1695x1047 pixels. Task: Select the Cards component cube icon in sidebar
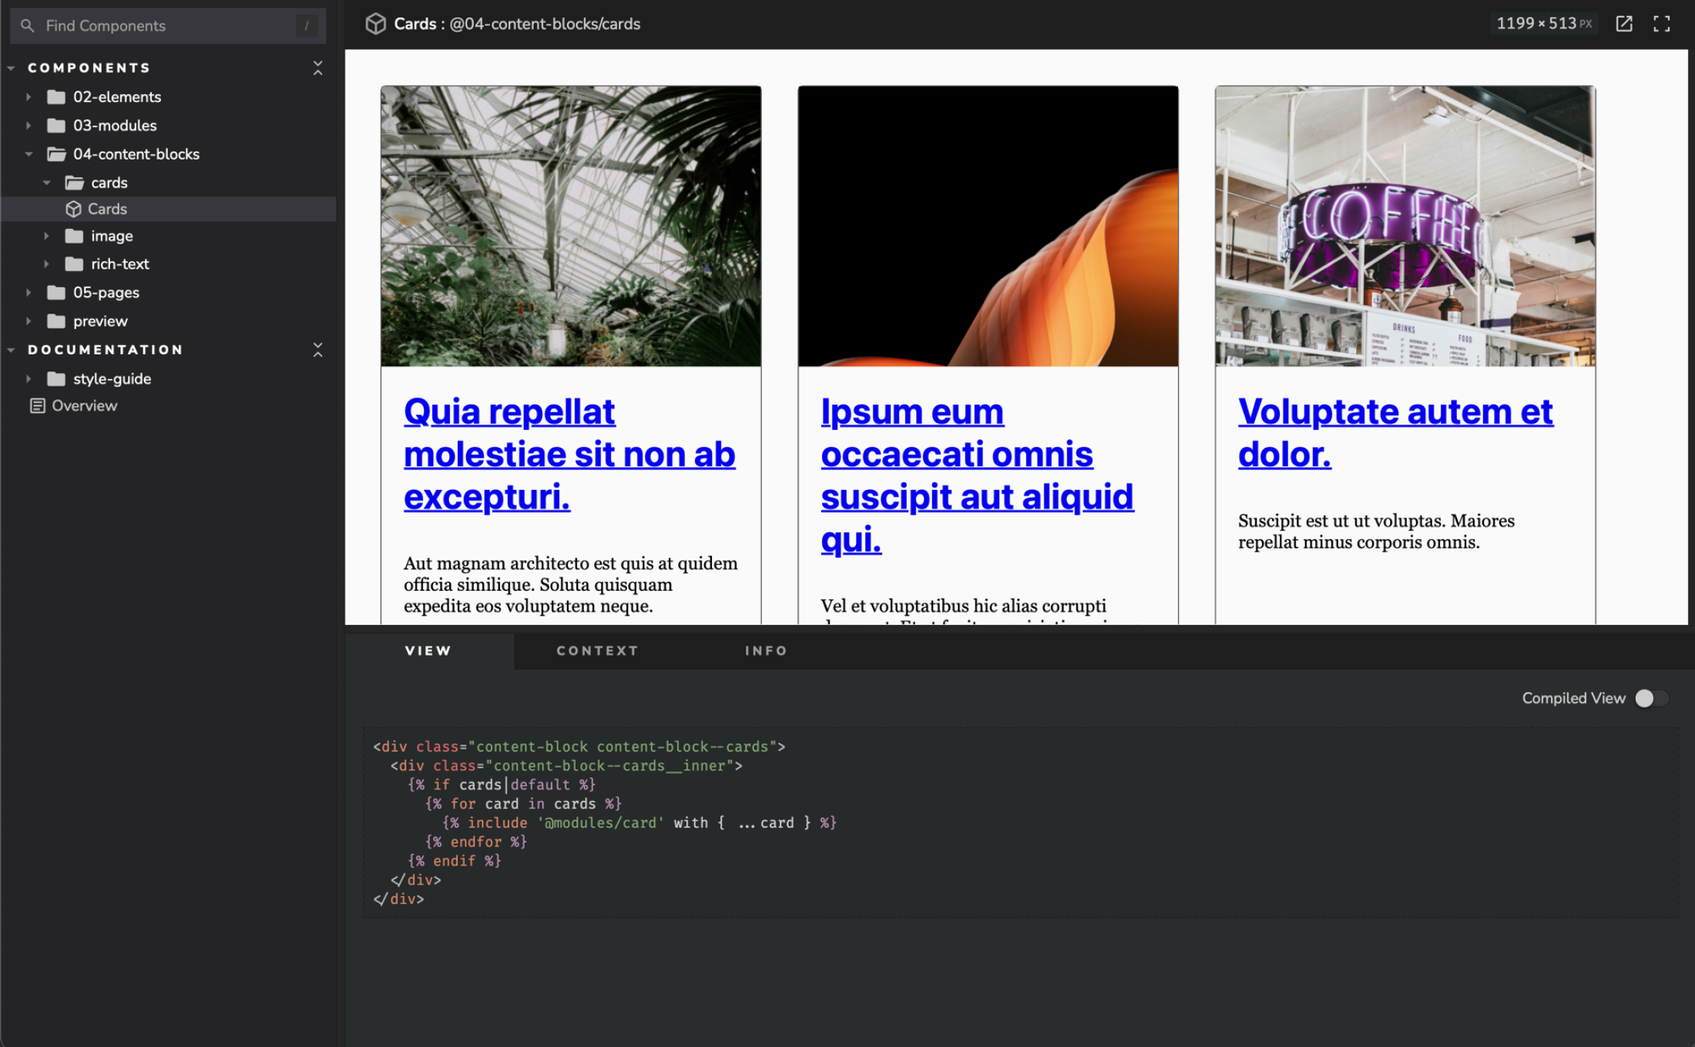(x=73, y=208)
